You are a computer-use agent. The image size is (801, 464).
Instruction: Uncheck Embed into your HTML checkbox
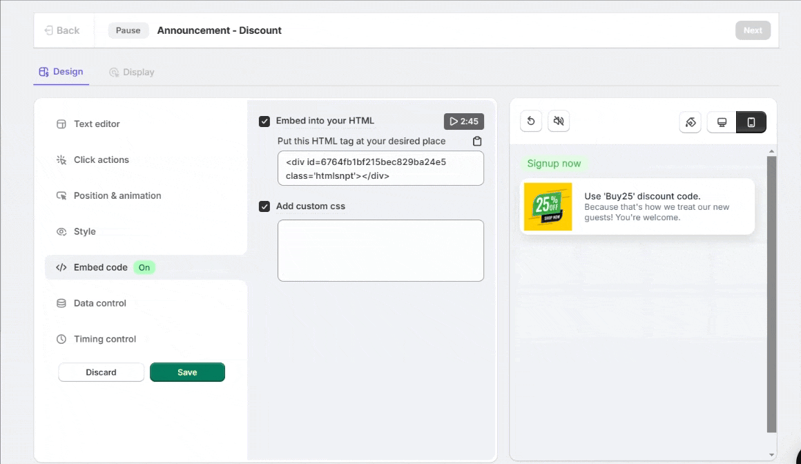(264, 122)
